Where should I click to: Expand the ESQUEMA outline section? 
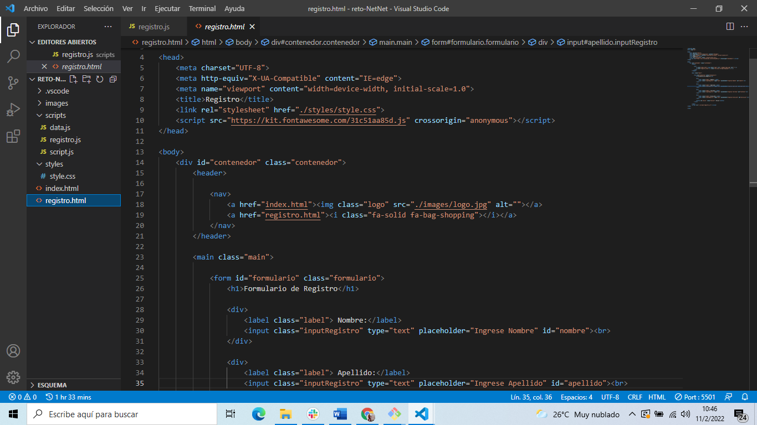tap(73, 385)
